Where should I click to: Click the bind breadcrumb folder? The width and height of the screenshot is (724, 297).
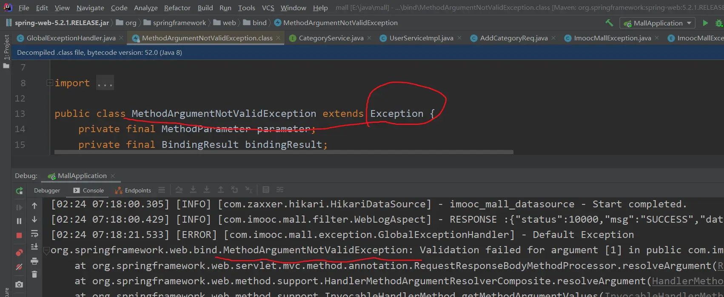click(255, 23)
